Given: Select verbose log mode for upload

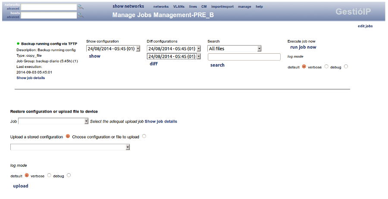Looking at the screenshot, I should [x=49, y=175].
